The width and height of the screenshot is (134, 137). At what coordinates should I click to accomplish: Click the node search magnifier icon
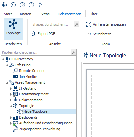coord(74,52)
